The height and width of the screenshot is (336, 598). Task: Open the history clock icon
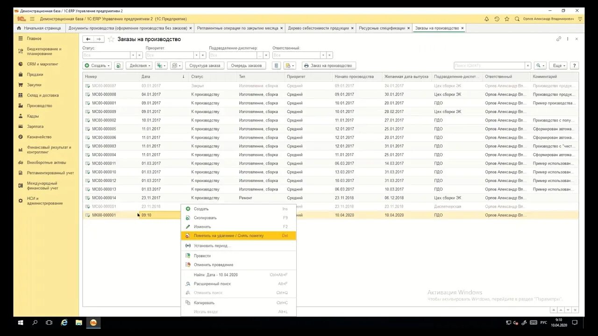click(x=497, y=19)
